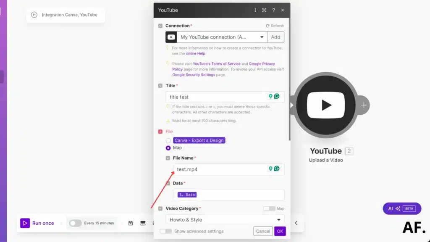Toggle the Connection field checkbox
This screenshot has width=430, height=242.
coord(160,26)
